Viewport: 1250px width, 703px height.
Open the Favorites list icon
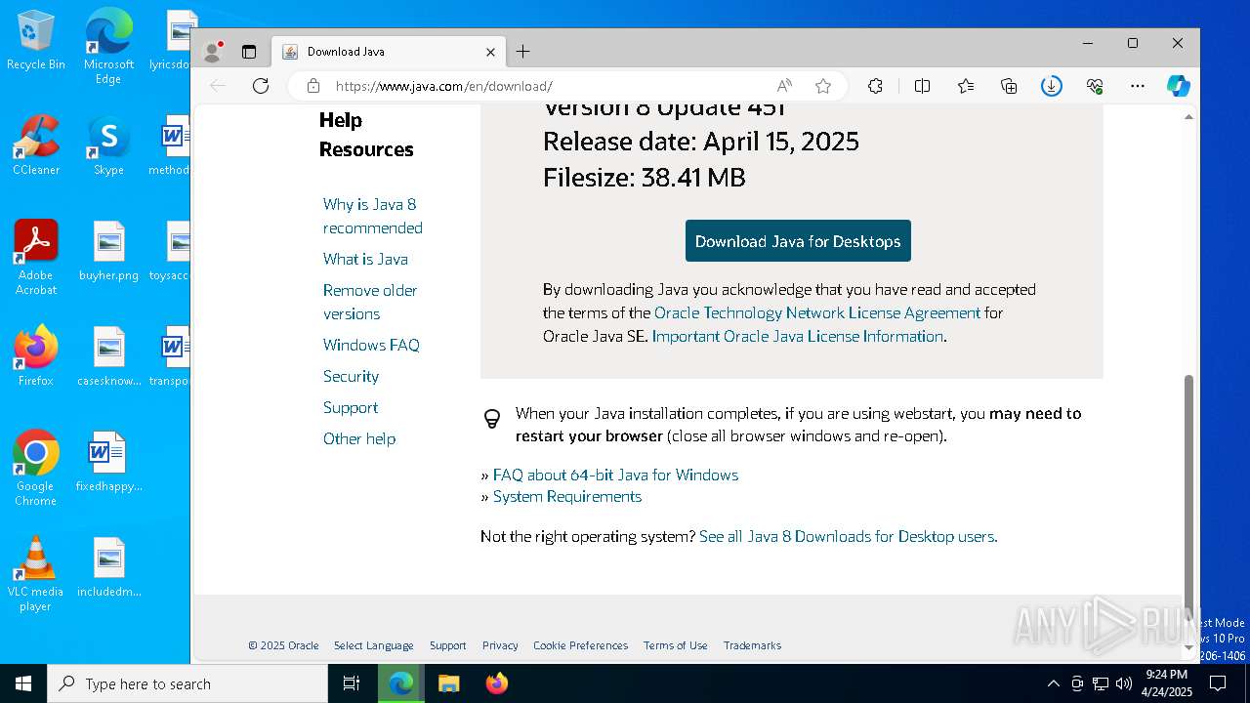click(966, 86)
